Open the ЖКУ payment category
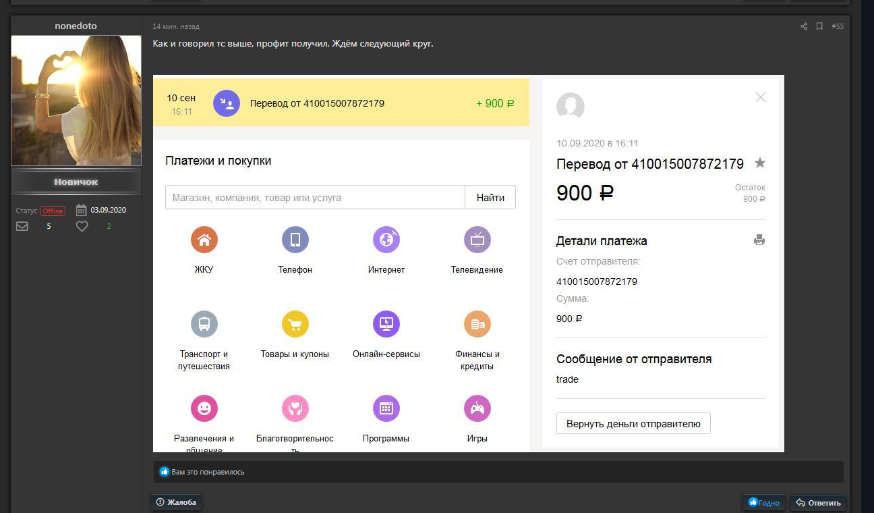The width and height of the screenshot is (874, 513). [204, 250]
